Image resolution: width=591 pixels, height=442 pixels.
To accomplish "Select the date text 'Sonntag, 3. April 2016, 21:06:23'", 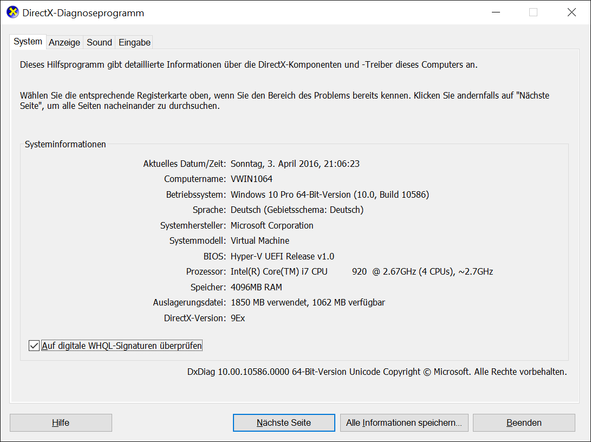I will 295,164.
